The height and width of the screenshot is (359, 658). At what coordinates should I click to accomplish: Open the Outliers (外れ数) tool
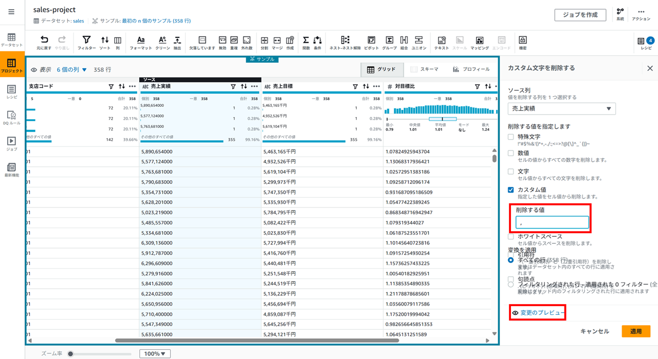click(x=247, y=43)
